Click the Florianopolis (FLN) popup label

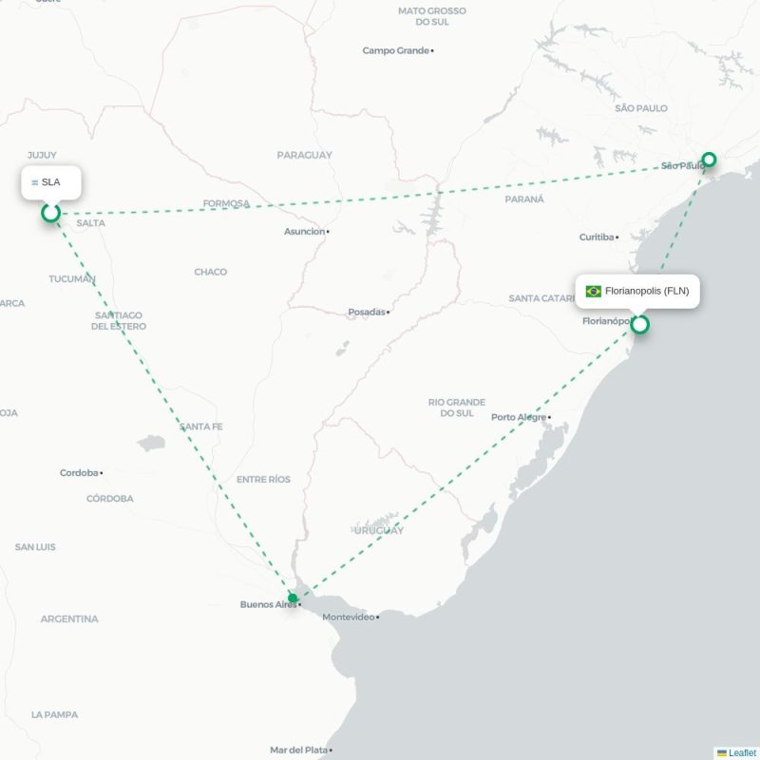coord(647,291)
